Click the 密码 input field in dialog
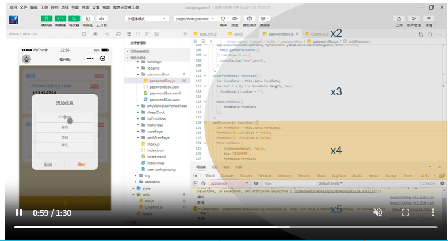 click(x=64, y=137)
